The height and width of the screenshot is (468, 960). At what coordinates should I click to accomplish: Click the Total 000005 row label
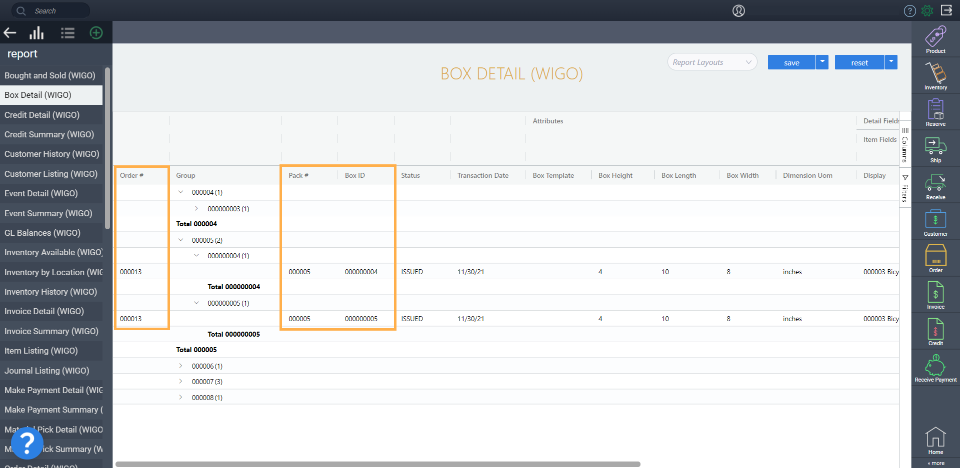click(x=196, y=350)
